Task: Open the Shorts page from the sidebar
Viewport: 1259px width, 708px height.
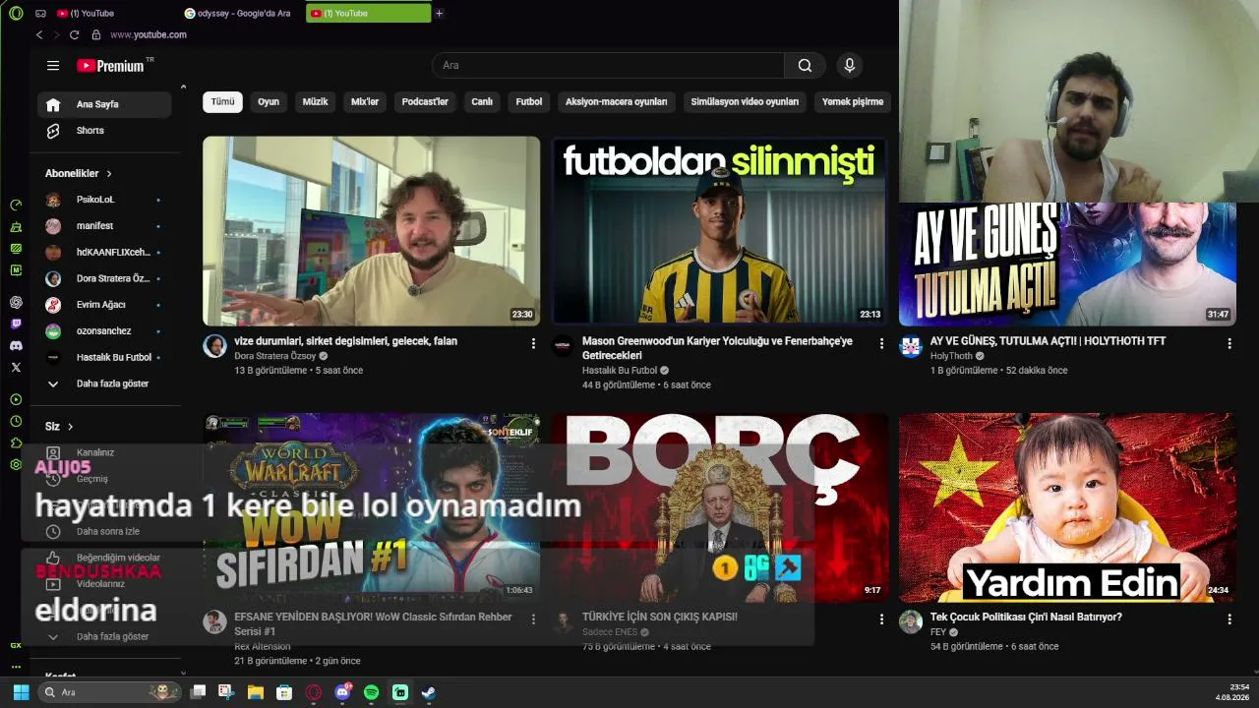Action: (90, 131)
